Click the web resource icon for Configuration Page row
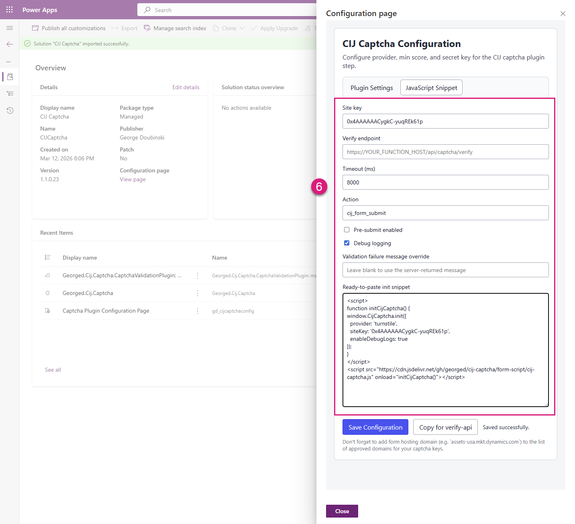575x524 pixels. click(47, 311)
